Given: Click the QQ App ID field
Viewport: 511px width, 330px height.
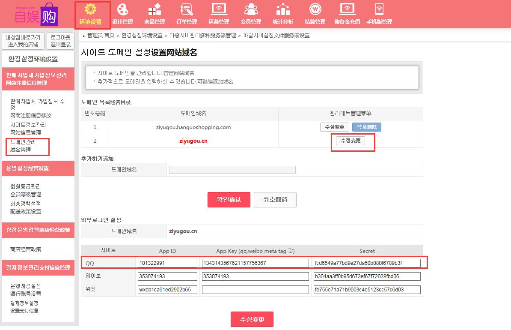Looking at the screenshot, I should click(x=167, y=263).
